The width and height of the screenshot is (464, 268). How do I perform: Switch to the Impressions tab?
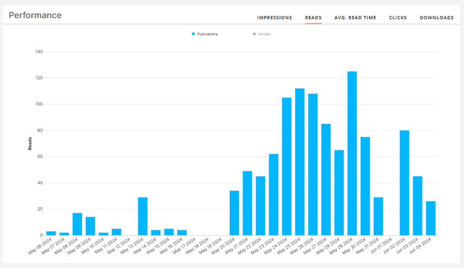[x=274, y=18]
